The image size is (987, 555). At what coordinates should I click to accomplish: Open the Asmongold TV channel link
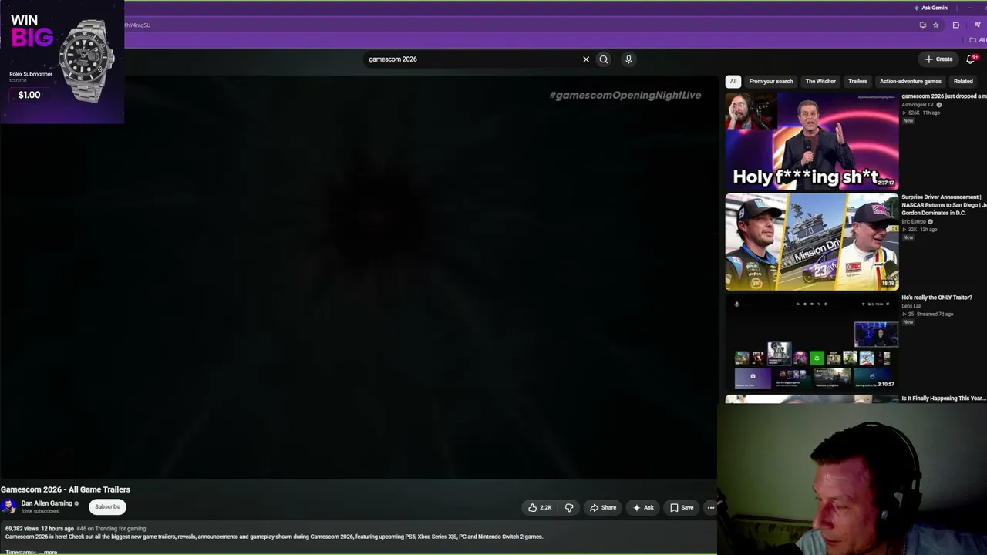[918, 105]
